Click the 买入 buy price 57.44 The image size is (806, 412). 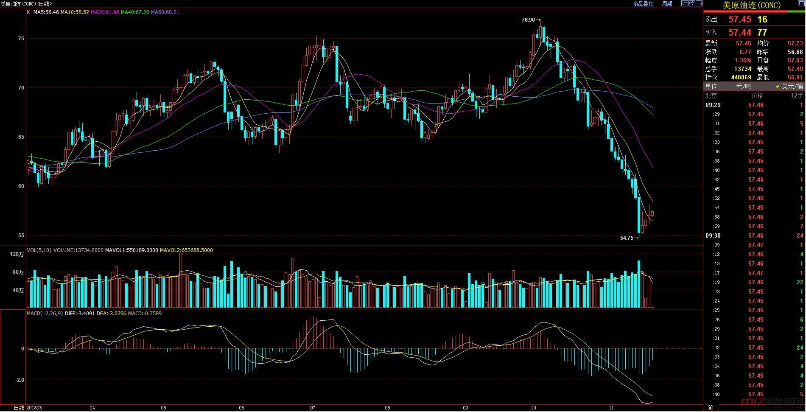point(739,33)
